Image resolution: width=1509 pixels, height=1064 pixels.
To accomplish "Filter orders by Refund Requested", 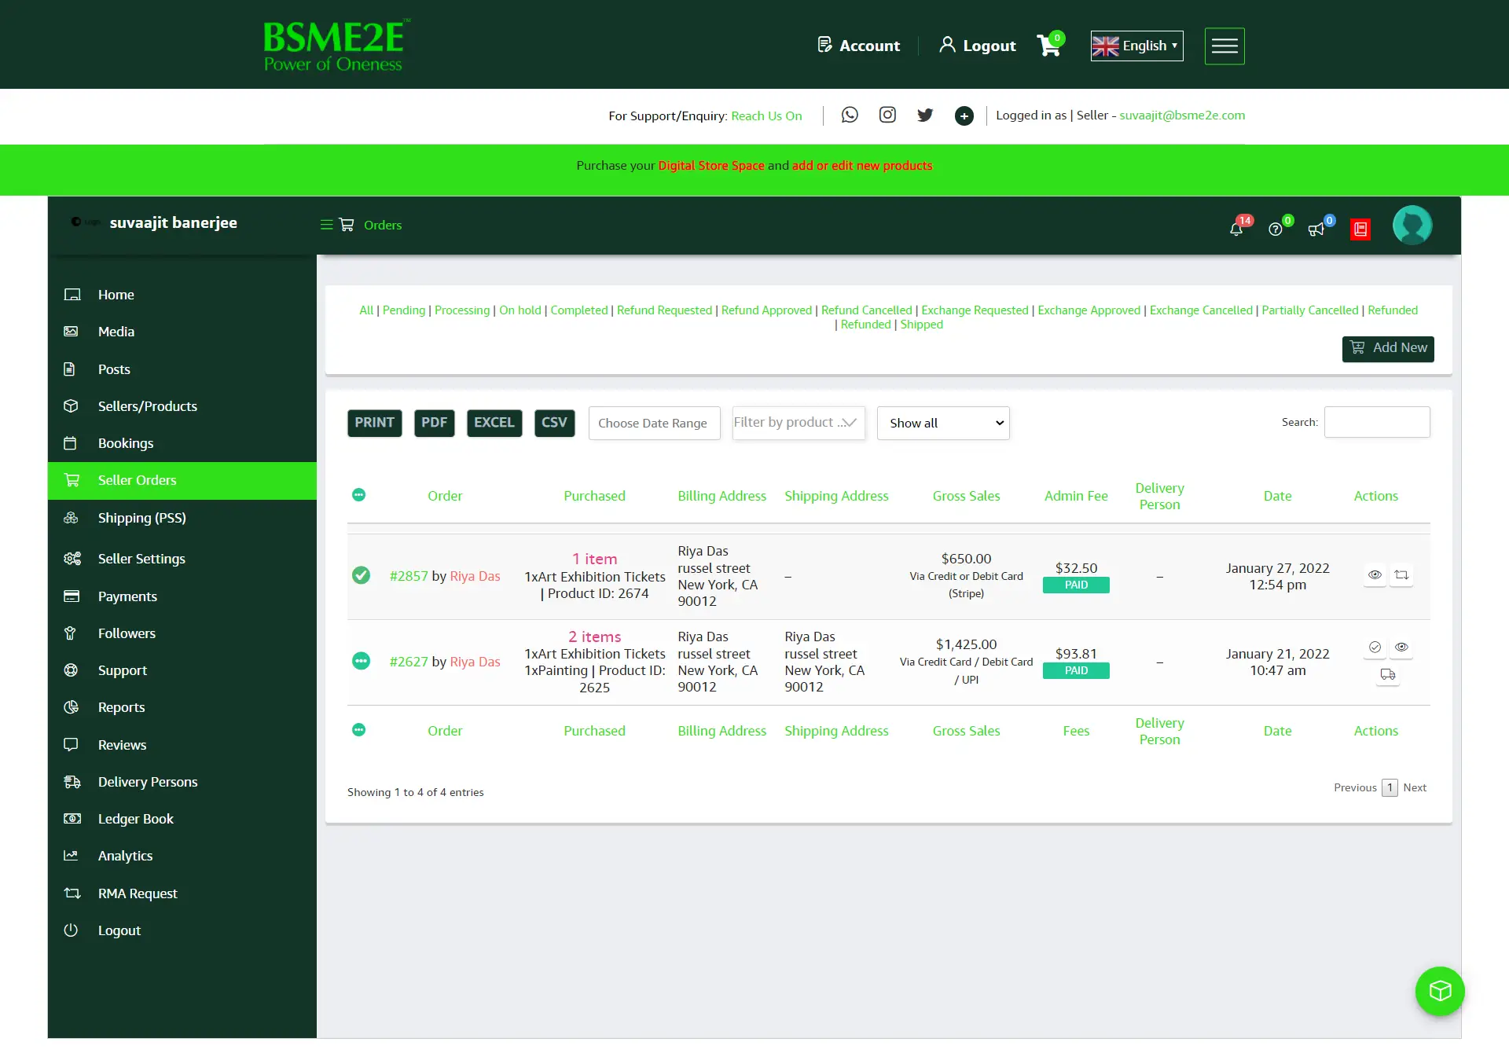I will (x=664, y=310).
